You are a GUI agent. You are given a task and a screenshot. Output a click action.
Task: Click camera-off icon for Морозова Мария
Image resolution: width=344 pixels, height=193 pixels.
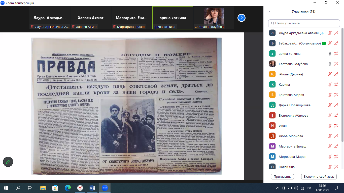pos(336,157)
